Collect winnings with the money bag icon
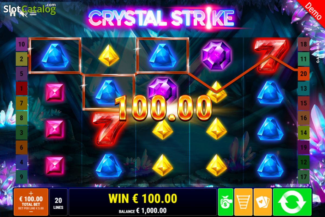325x217 pixels. point(226,202)
